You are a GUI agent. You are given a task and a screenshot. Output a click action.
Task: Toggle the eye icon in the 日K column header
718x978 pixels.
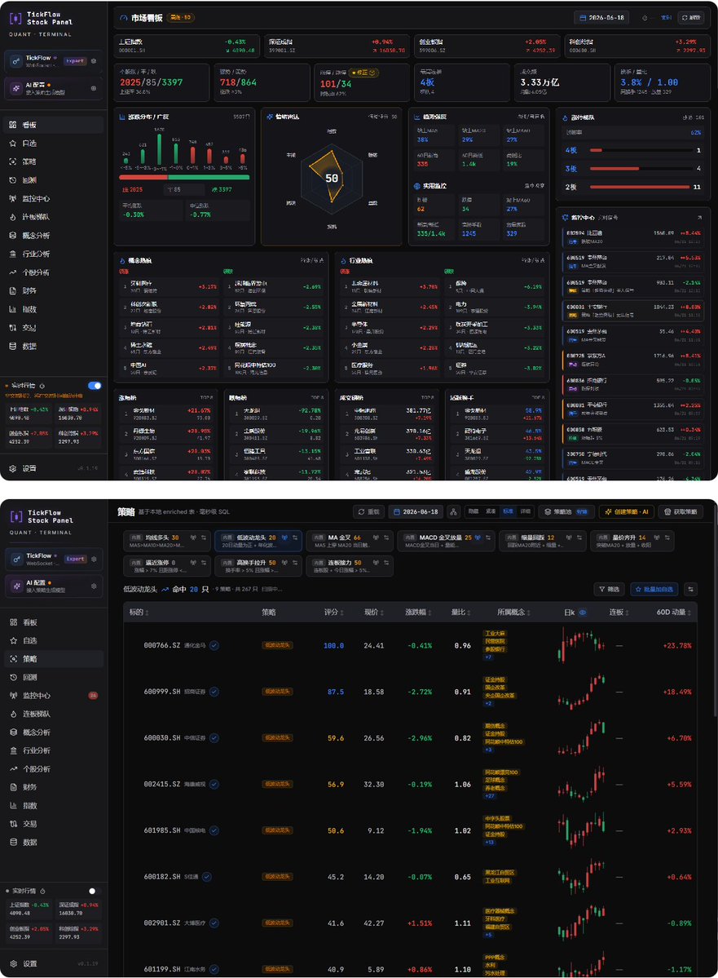tap(583, 613)
